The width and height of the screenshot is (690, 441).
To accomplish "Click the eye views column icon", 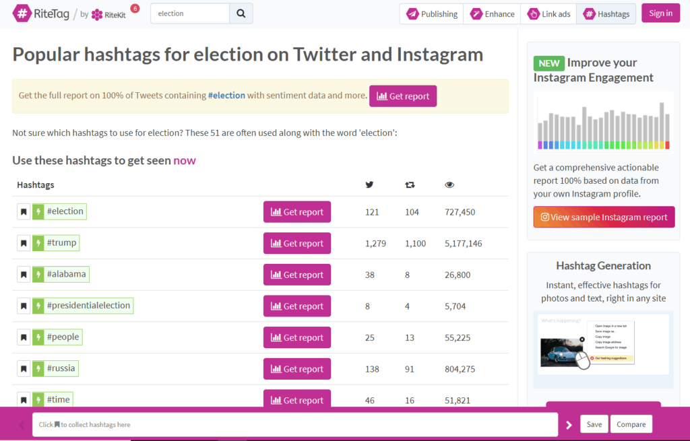I will coord(449,184).
